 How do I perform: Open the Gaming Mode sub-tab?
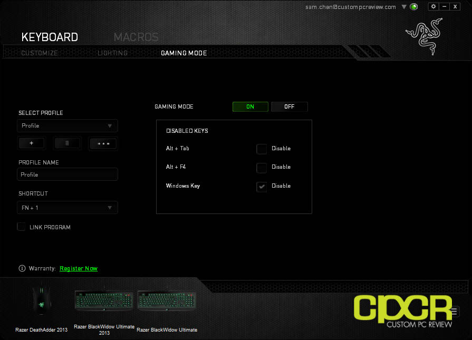click(184, 53)
